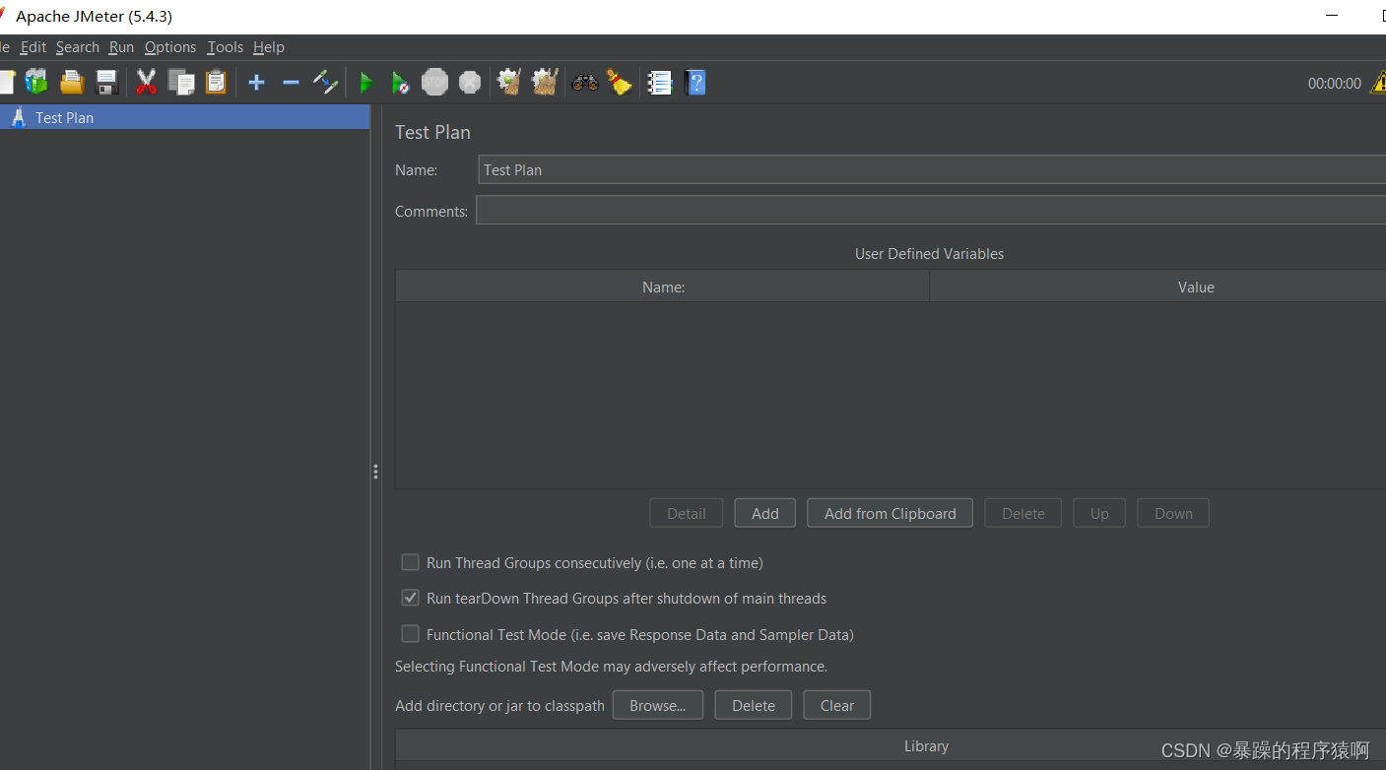Click Delete button beside Add from Clipboard
The width and height of the screenshot is (1386, 770).
(x=1023, y=513)
